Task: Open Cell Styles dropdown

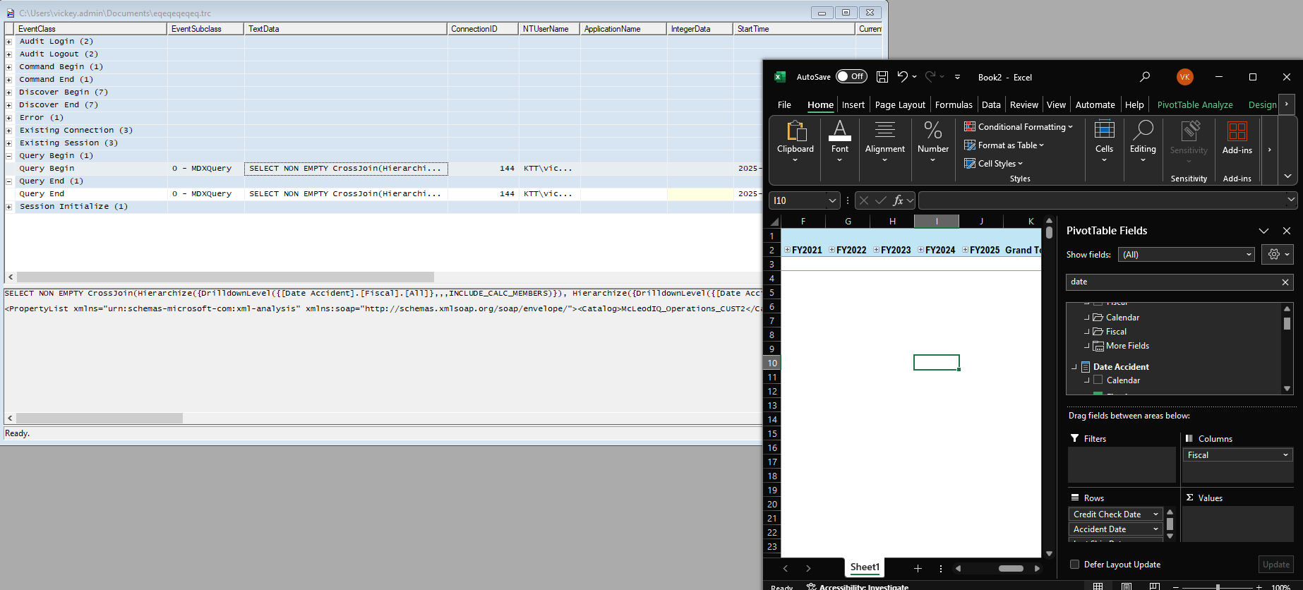Action: (994, 164)
